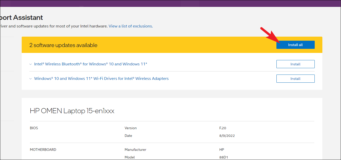Open View a list of exclusions link
Screen dimensions: 341x160
[131, 26]
